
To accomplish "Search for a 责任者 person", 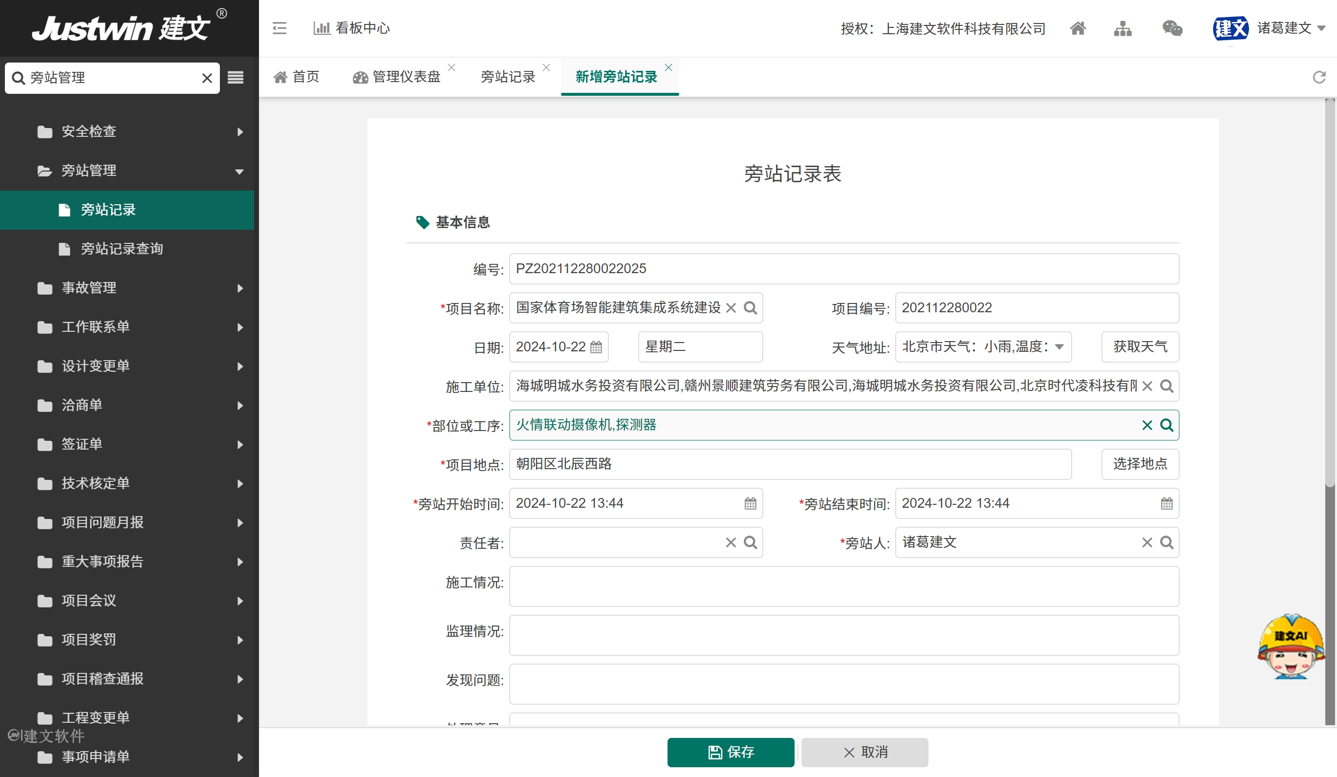I will pyautogui.click(x=750, y=542).
